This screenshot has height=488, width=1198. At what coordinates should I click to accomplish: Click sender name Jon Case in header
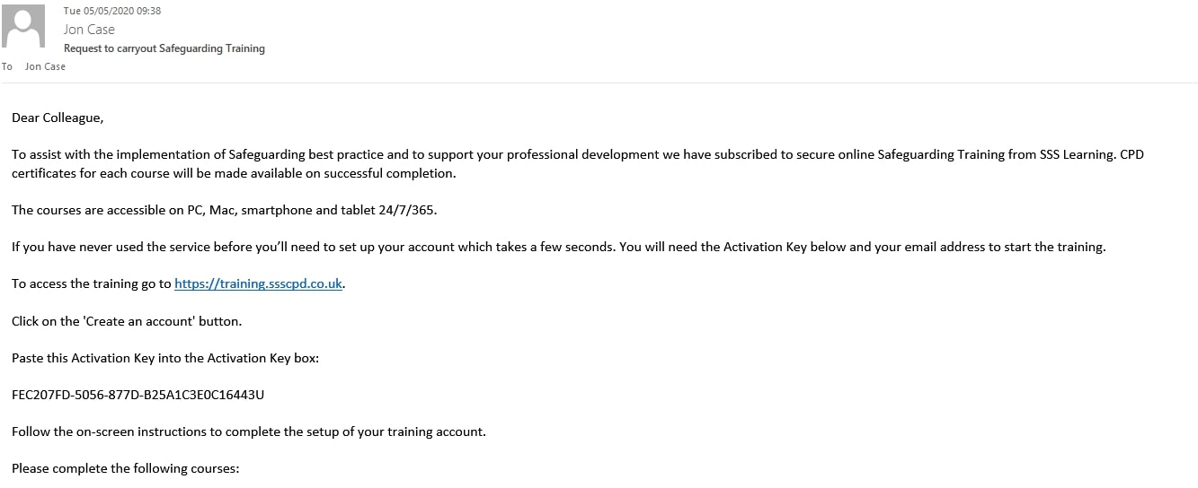pyautogui.click(x=89, y=30)
